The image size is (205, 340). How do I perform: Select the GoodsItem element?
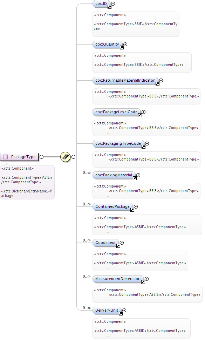(105, 243)
